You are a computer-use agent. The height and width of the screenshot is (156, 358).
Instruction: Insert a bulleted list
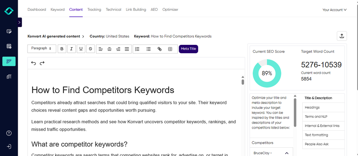148,49
